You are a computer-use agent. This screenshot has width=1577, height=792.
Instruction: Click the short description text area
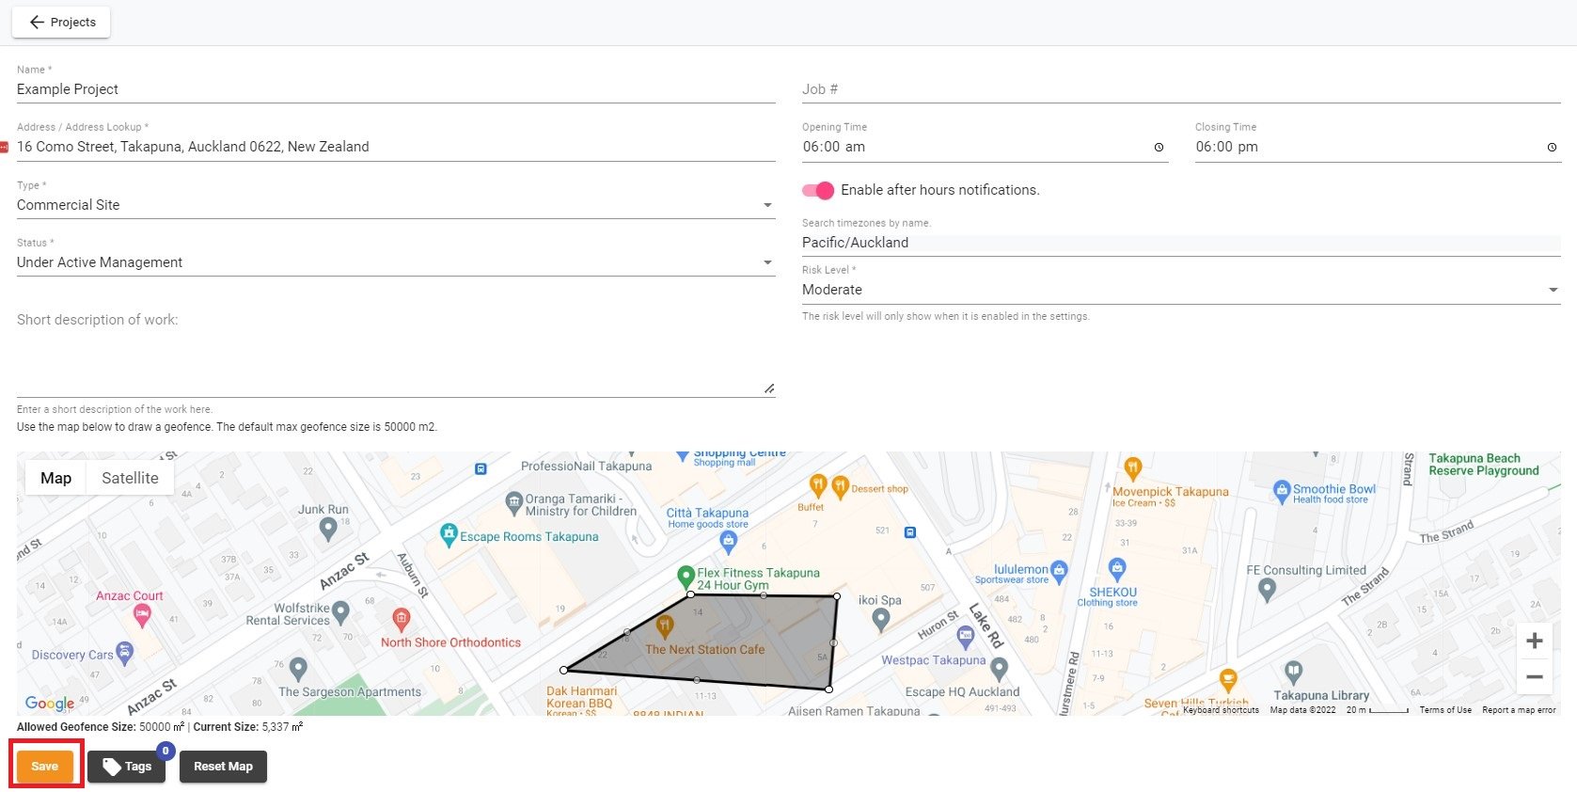[x=396, y=353]
